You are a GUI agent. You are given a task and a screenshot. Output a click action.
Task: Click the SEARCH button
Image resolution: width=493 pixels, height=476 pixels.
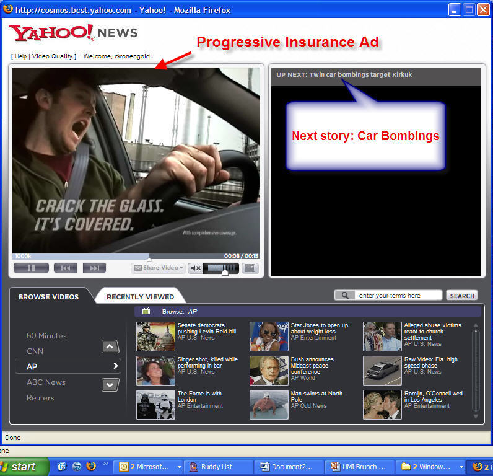(x=462, y=296)
